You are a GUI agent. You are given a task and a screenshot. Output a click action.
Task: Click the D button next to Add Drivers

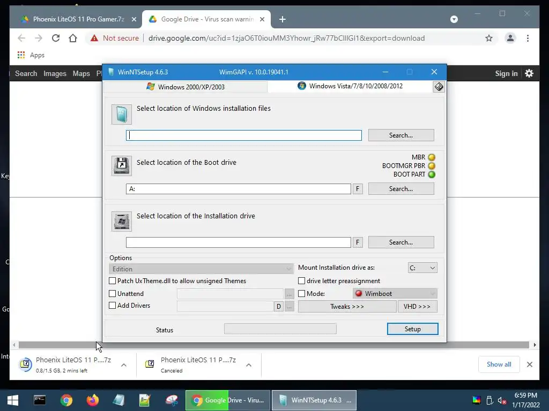point(278,307)
